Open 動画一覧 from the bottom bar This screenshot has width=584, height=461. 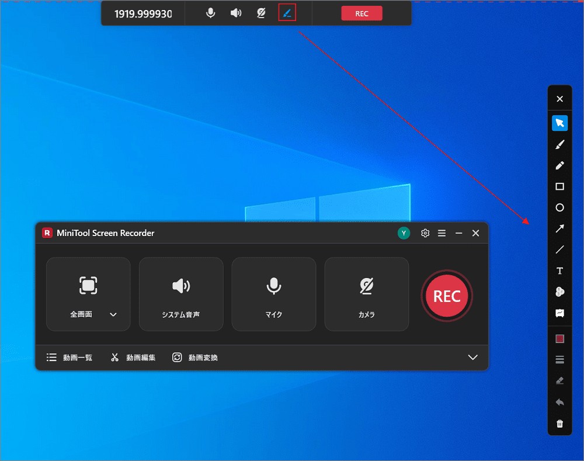coord(69,357)
